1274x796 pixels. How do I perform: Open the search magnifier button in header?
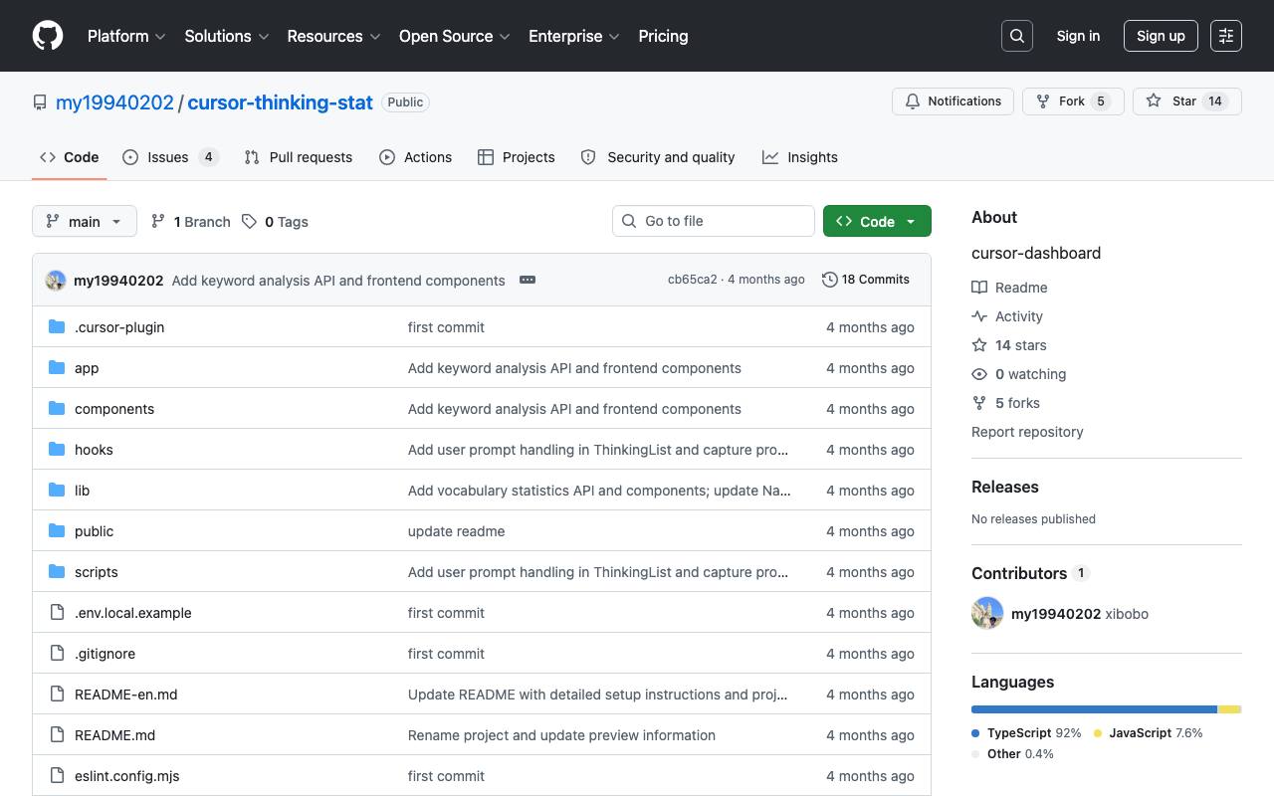(1017, 36)
